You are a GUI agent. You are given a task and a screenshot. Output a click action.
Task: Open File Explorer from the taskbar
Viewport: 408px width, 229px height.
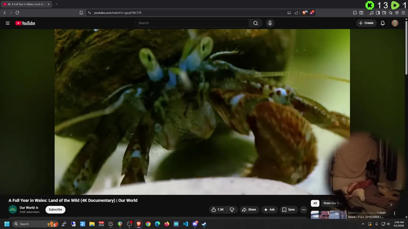pyautogui.click(x=92, y=224)
